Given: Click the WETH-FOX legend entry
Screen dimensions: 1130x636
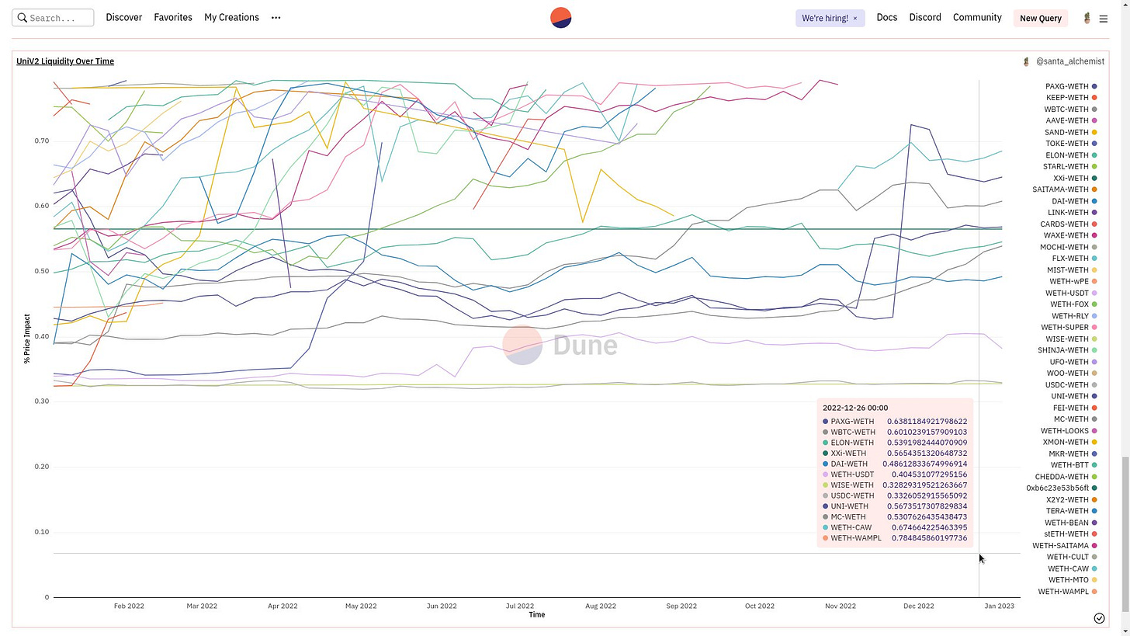Looking at the screenshot, I should (x=1073, y=304).
